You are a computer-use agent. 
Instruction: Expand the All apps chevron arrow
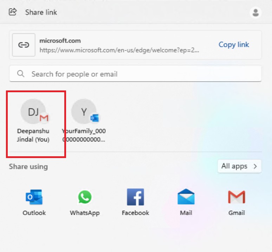coord(255,166)
